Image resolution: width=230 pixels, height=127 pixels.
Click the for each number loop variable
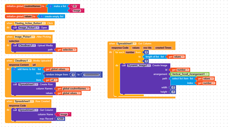tap(130, 52)
